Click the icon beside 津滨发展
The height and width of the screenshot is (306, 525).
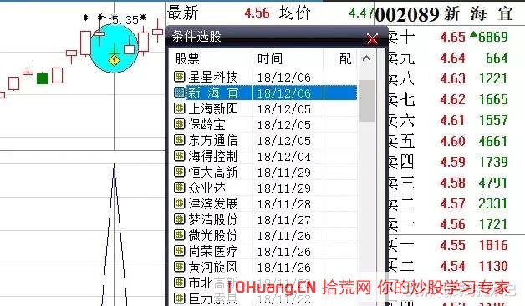(180, 203)
